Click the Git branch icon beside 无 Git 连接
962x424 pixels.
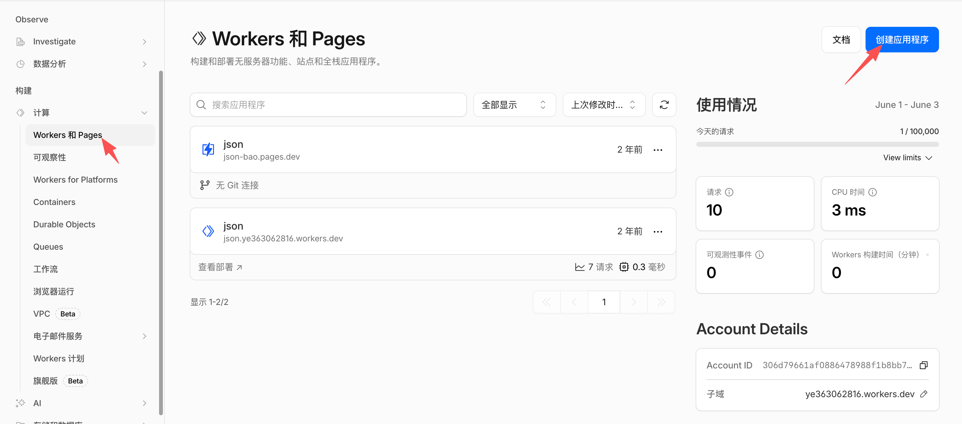point(205,185)
